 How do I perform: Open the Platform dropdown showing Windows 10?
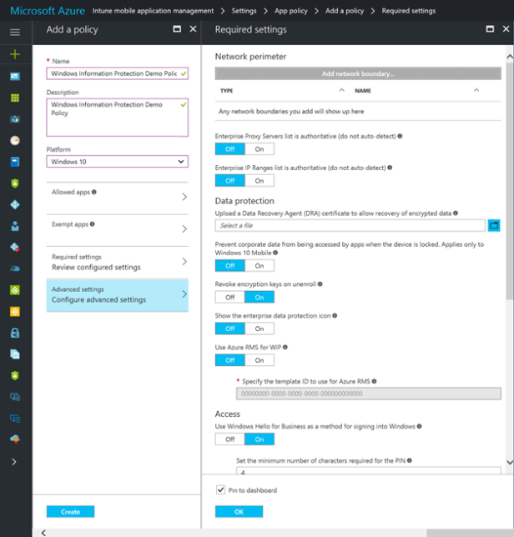coord(117,162)
